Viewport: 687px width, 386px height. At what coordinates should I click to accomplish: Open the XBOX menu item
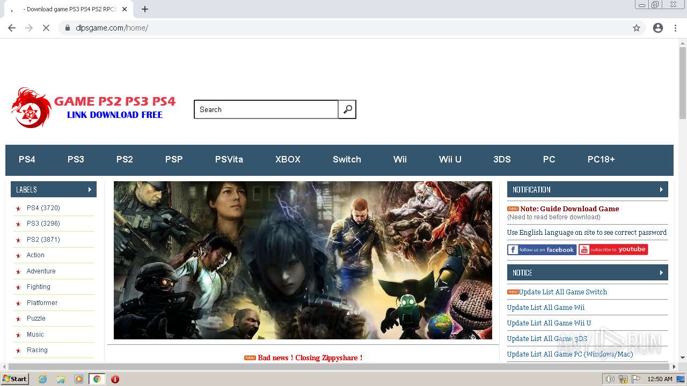288,159
